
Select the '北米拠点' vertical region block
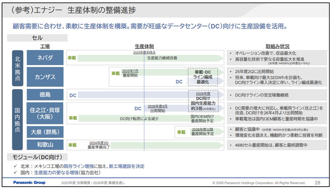[18, 68]
